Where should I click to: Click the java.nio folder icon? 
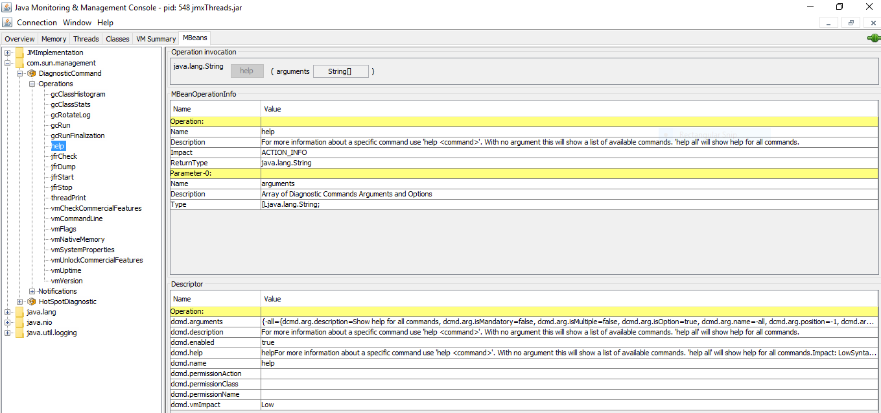click(19, 322)
